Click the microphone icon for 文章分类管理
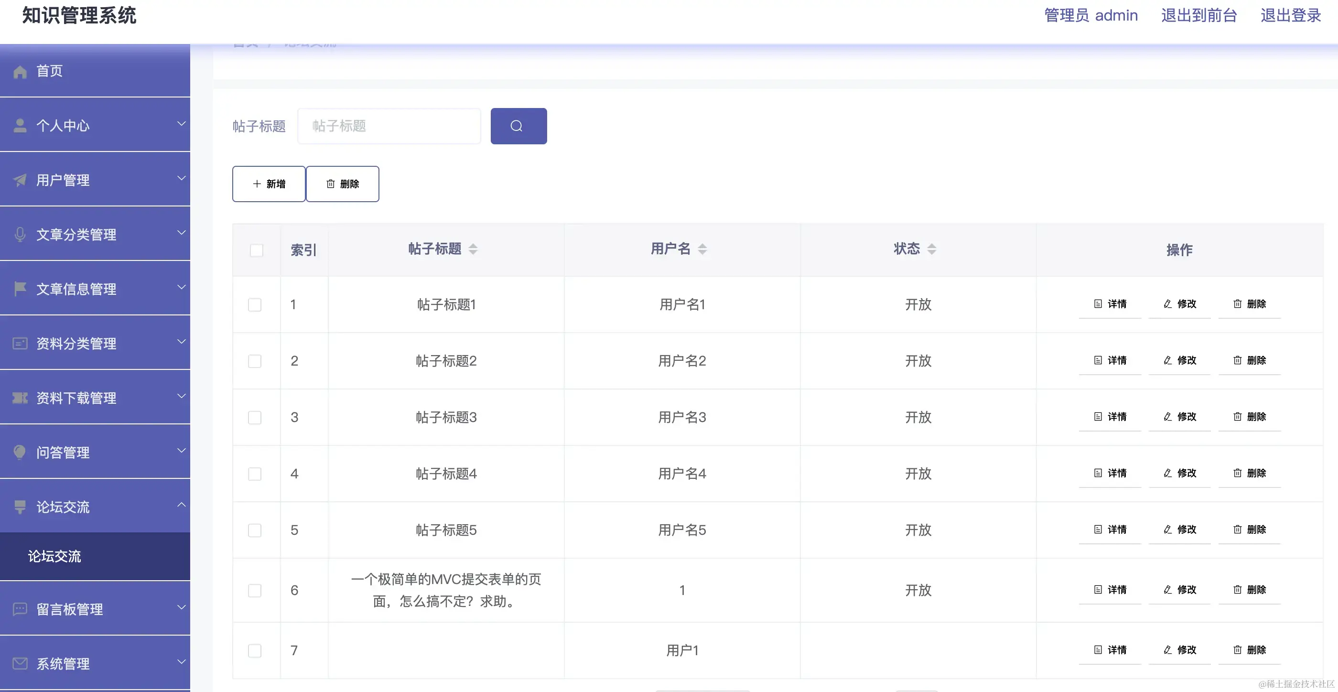The height and width of the screenshot is (692, 1338). 20,235
